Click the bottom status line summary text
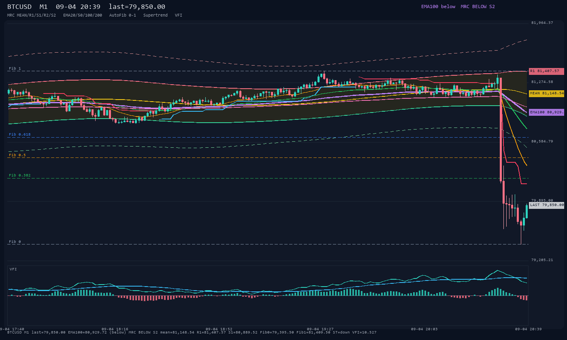Screen dimensions: 567x340 coord(192,332)
